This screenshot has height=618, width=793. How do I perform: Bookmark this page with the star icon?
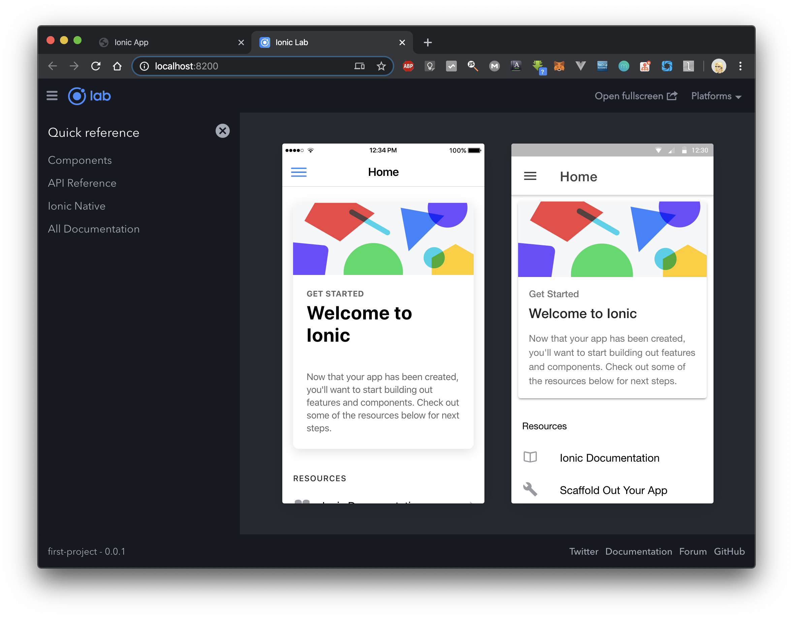click(381, 66)
